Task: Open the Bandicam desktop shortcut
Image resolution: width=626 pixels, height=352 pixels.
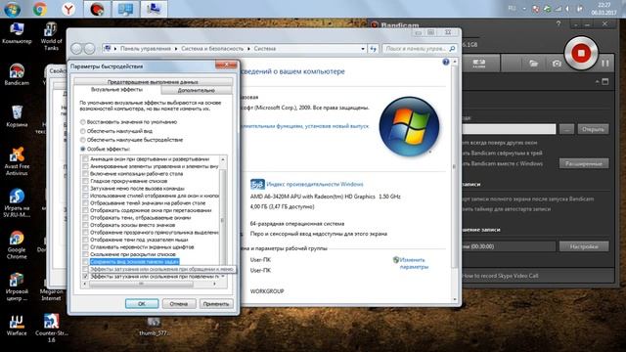Action: pyautogui.click(x=17, y=74)
